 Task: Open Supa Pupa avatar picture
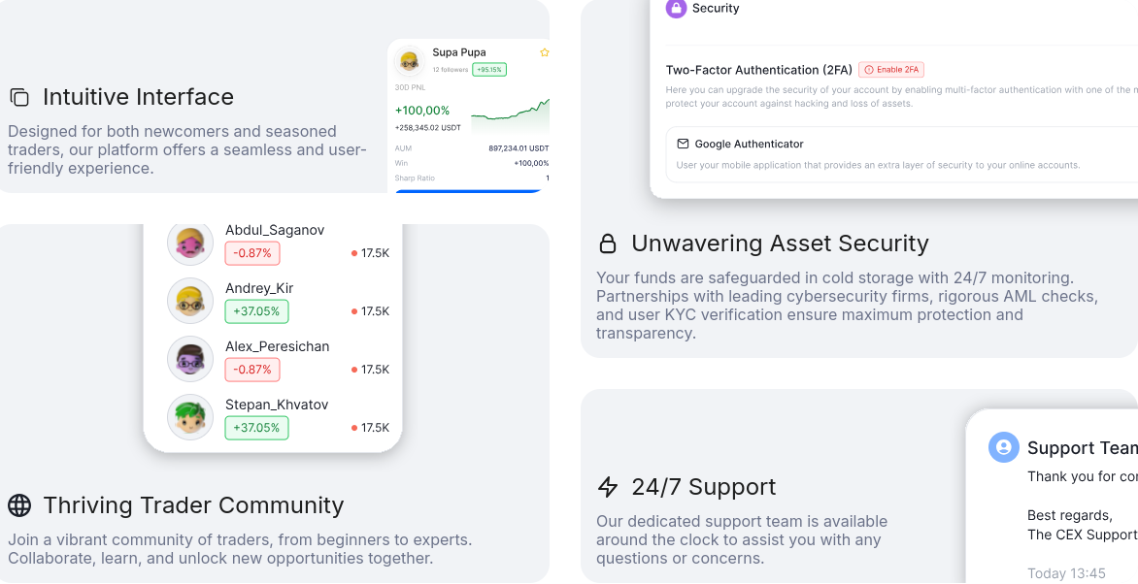[x=410, y=61]
